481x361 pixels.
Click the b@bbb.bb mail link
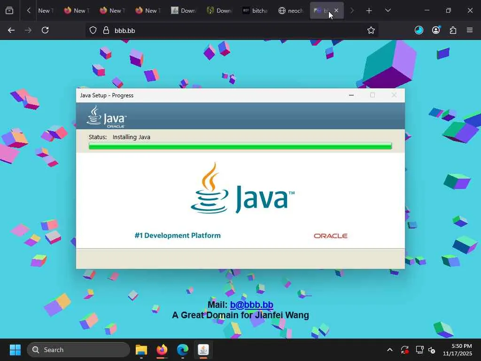click(x=252, y=305)
